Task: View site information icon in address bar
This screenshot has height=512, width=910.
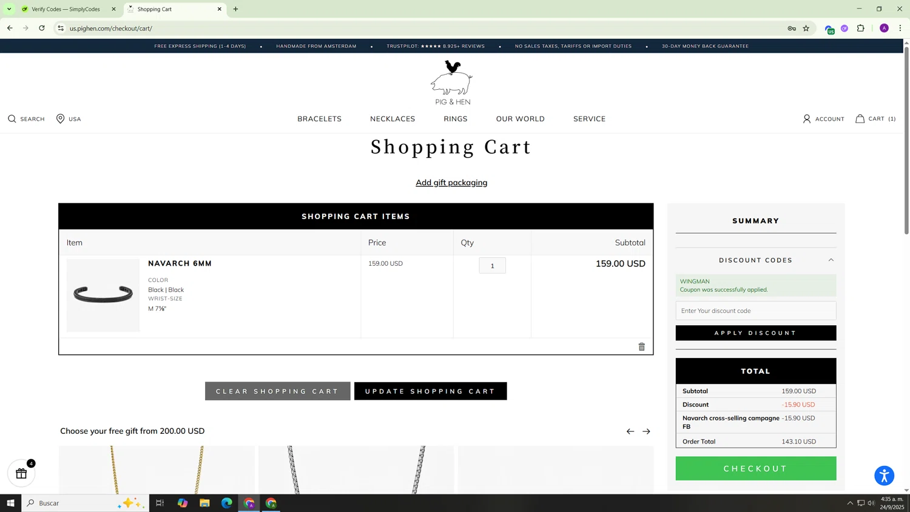Action: [x=61, y=28]
